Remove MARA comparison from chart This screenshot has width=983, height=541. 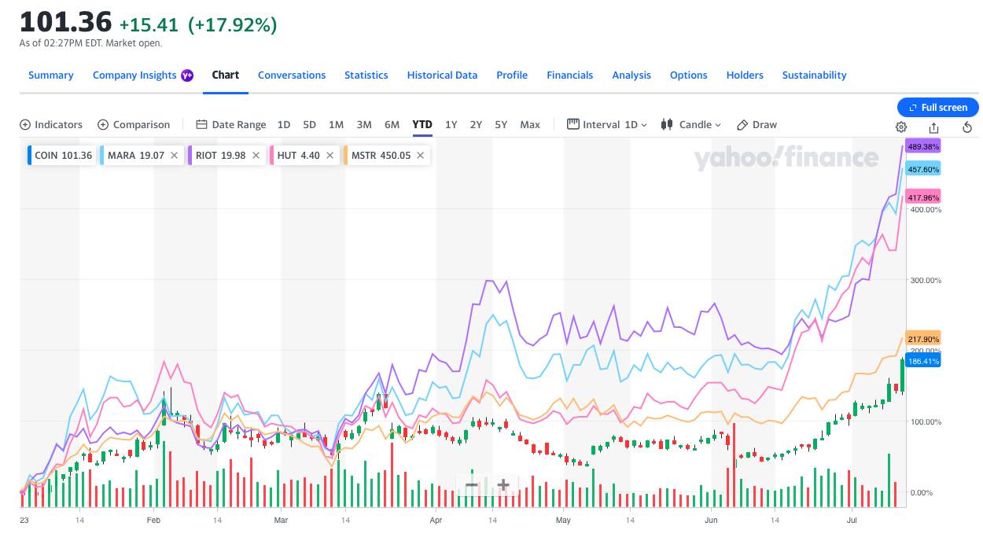click(x=174, y=156)
